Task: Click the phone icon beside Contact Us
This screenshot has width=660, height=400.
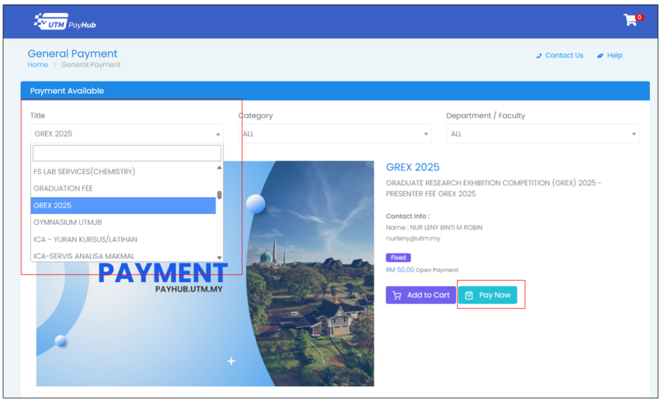Action: [x=538, y=55]
